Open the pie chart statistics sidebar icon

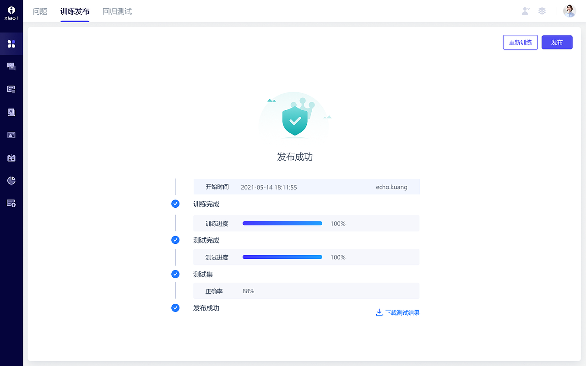pyautogui.click(x=11, y=180)
